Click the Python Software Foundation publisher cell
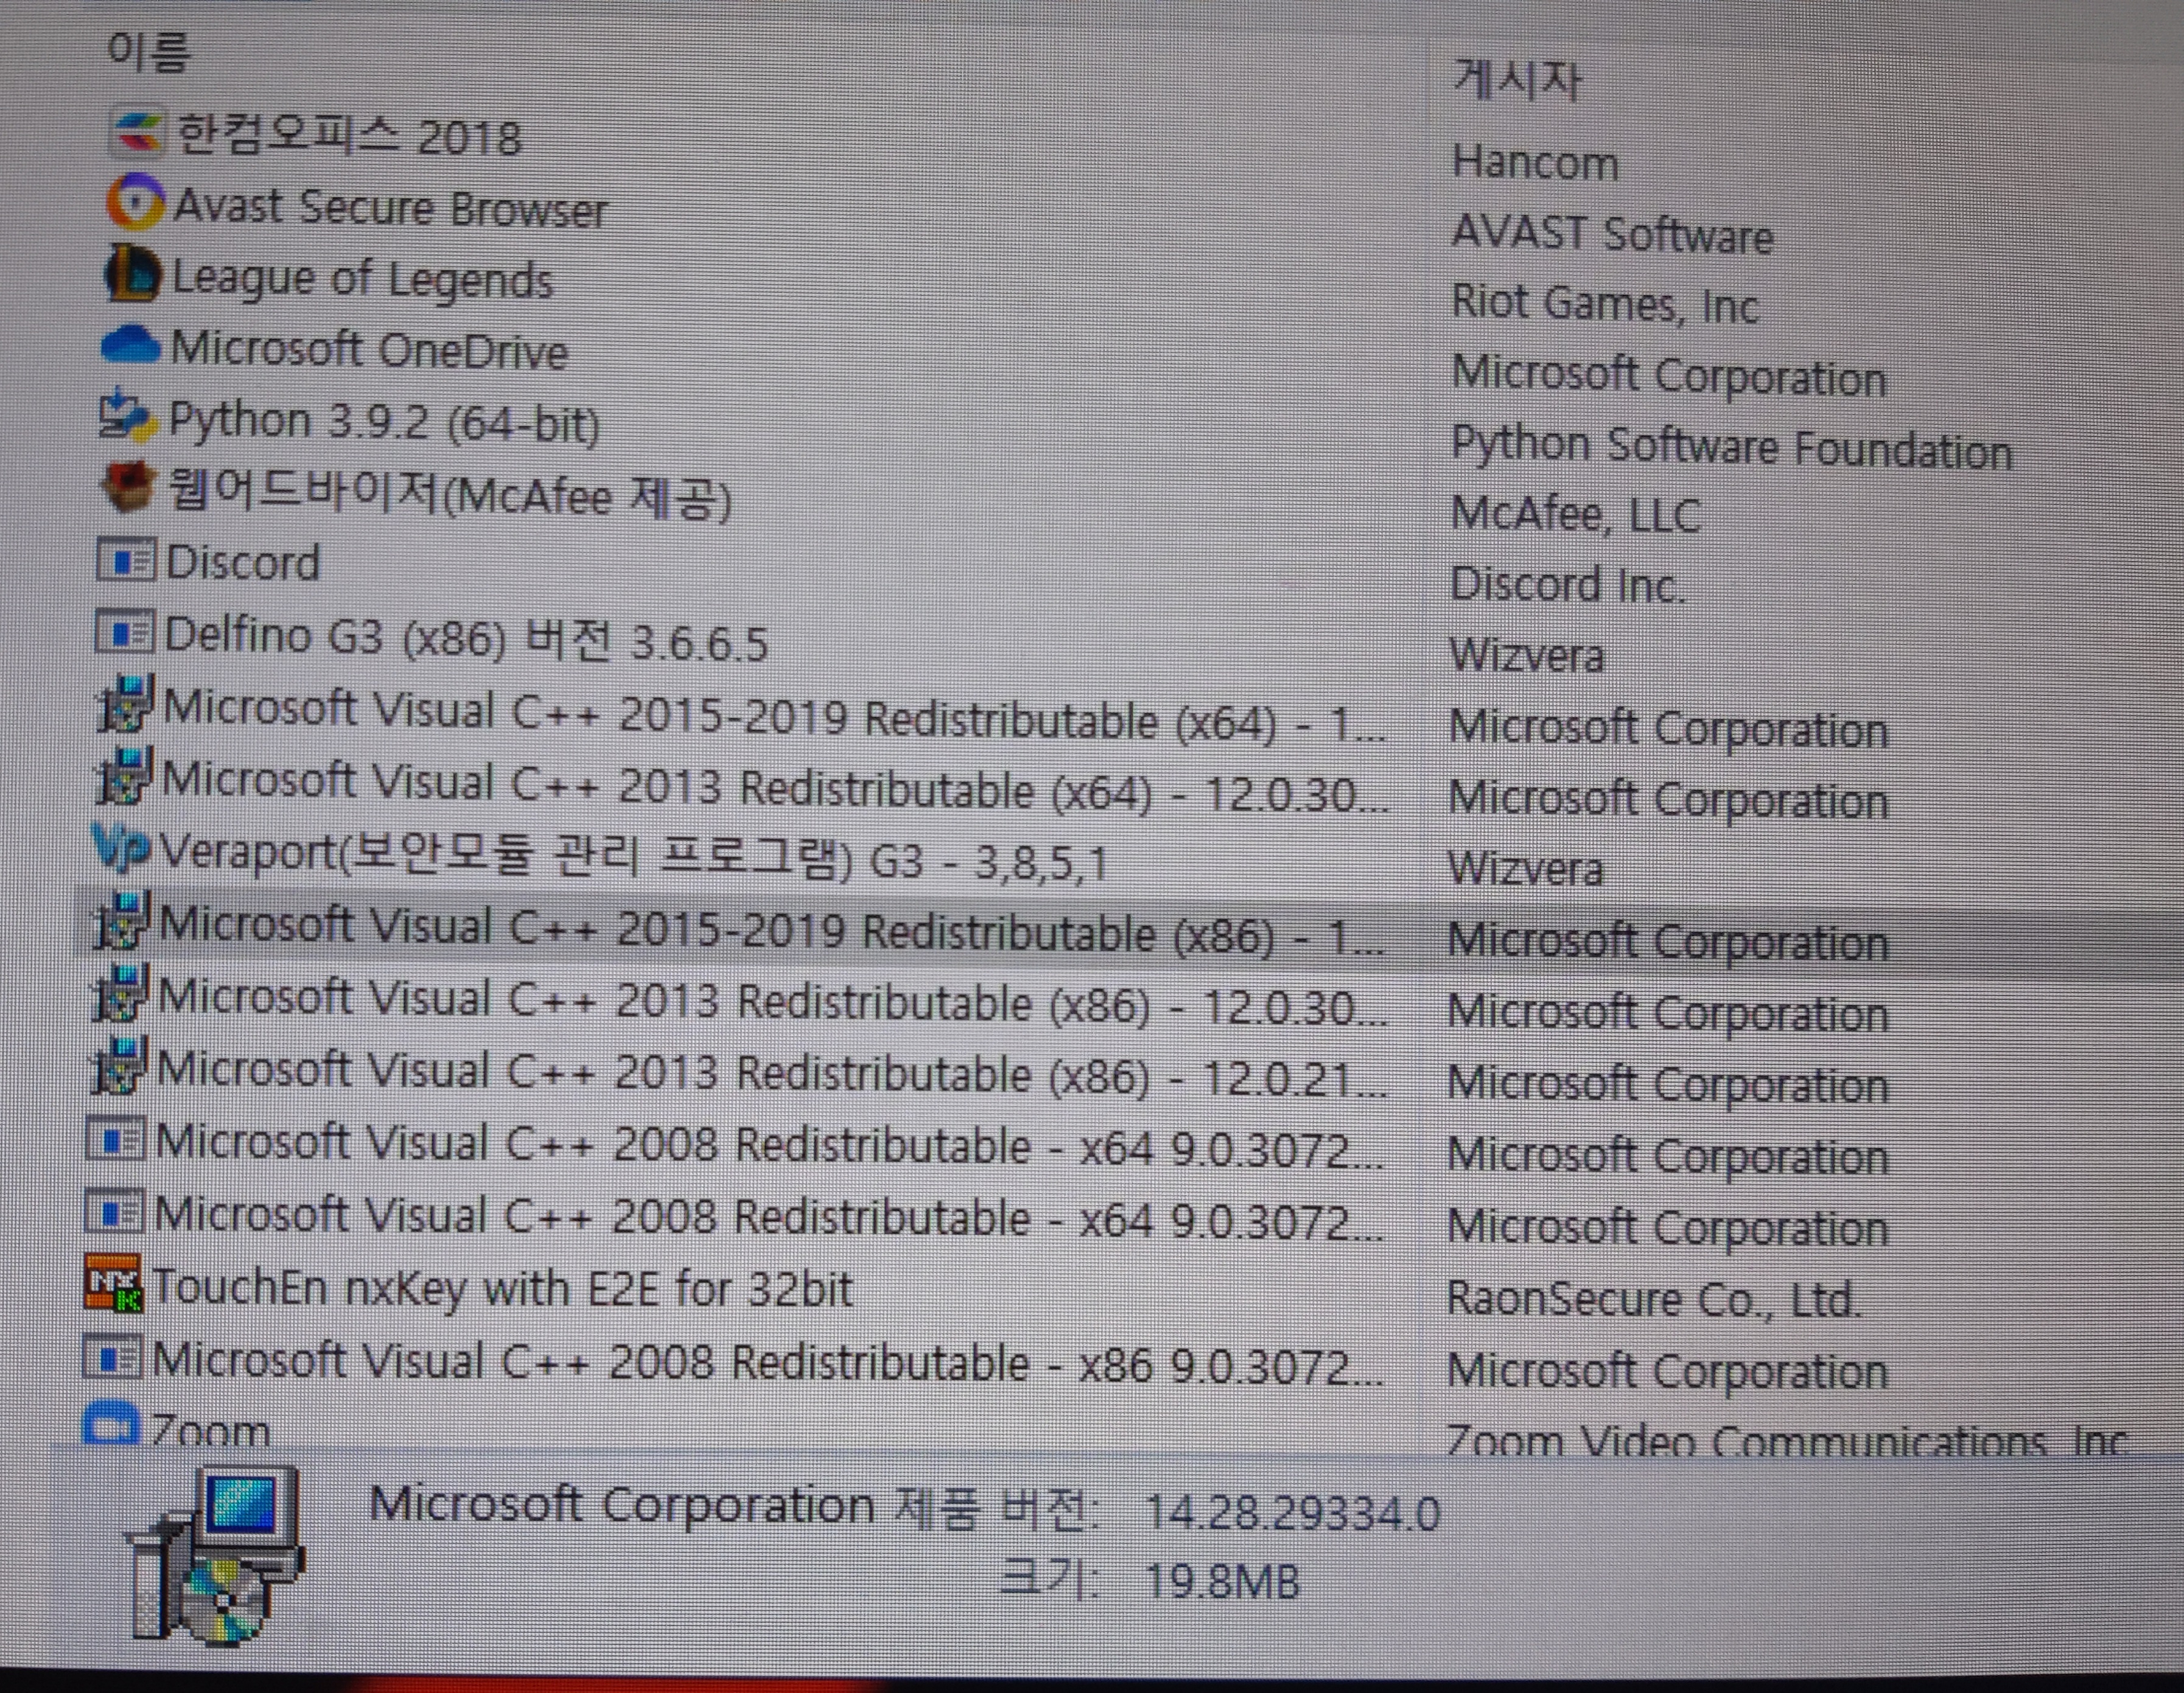Screen dimensions: 2184x1693 coord(1732,447)
